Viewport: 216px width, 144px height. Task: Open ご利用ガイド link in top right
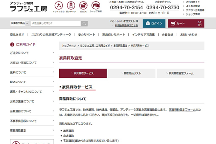[x=193, y=2]
